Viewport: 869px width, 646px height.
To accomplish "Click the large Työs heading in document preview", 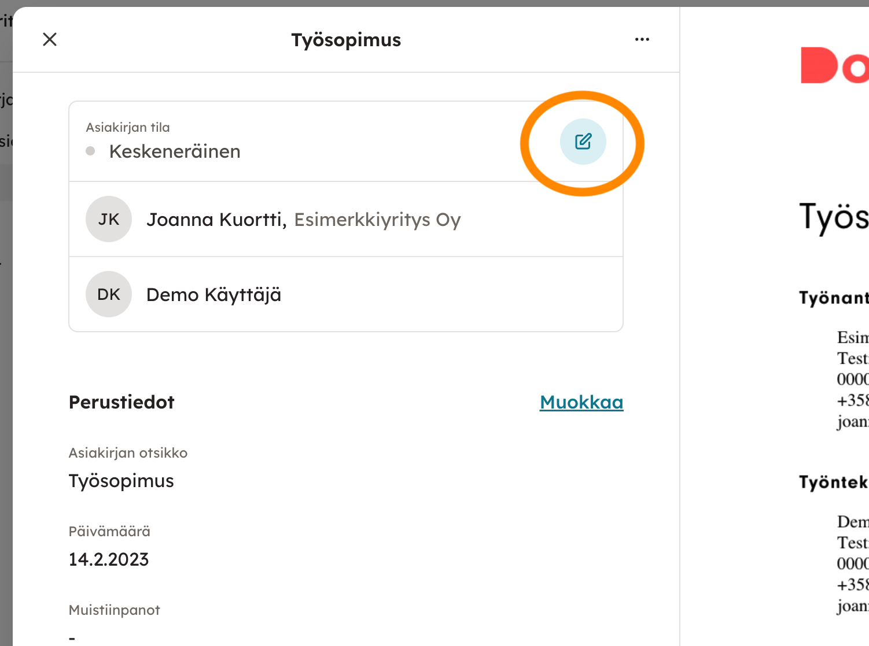I will coord(833,217).
